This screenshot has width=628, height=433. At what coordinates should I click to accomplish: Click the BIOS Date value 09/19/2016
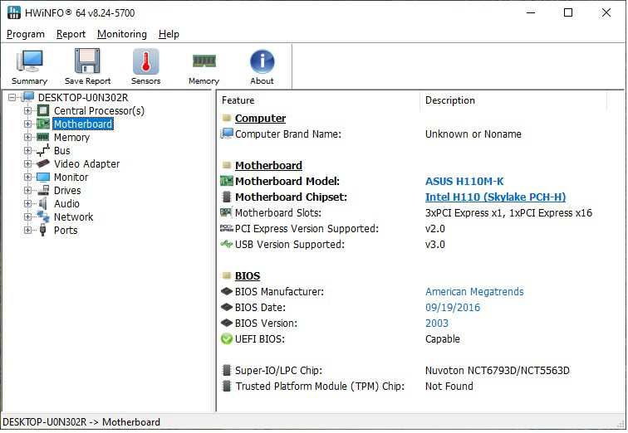pos(453,308)
